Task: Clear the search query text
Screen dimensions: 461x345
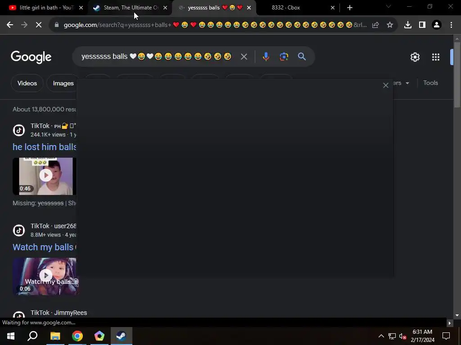Action: pyautogui.click(x=244, y=57)
